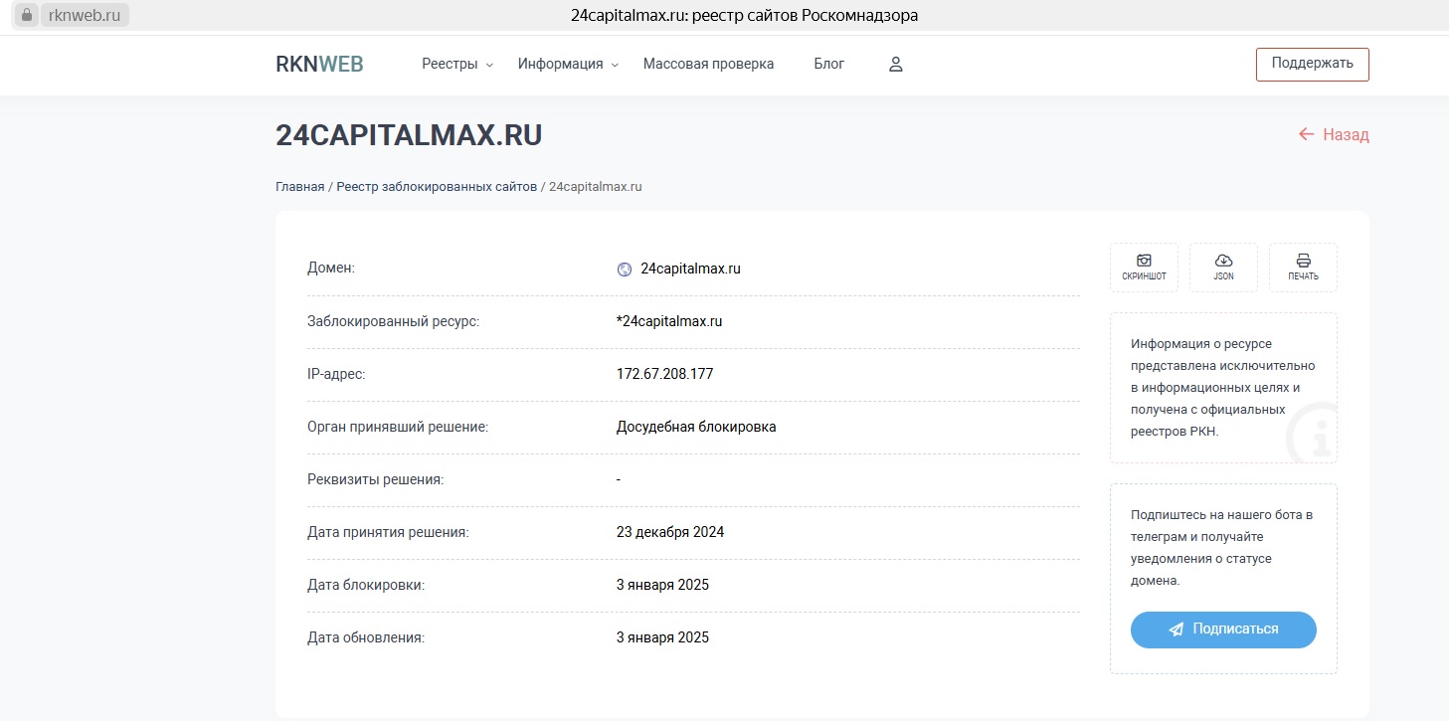This screenshot has width=1449, height=721.
Task: Click the 24capitalmax.ru breadcrumb text
Action: click(596, 187)
